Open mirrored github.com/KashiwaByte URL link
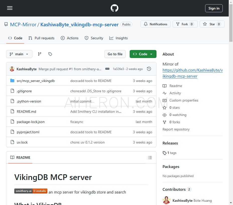Viewport: 233px width, 205px height. pyautogui.click(x=193, y=73)
